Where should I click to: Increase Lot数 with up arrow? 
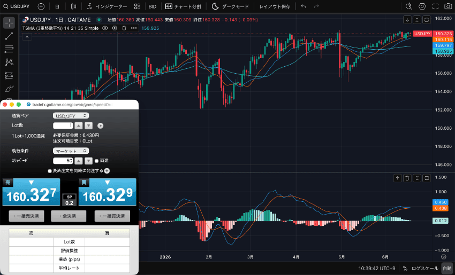(79, 125)
